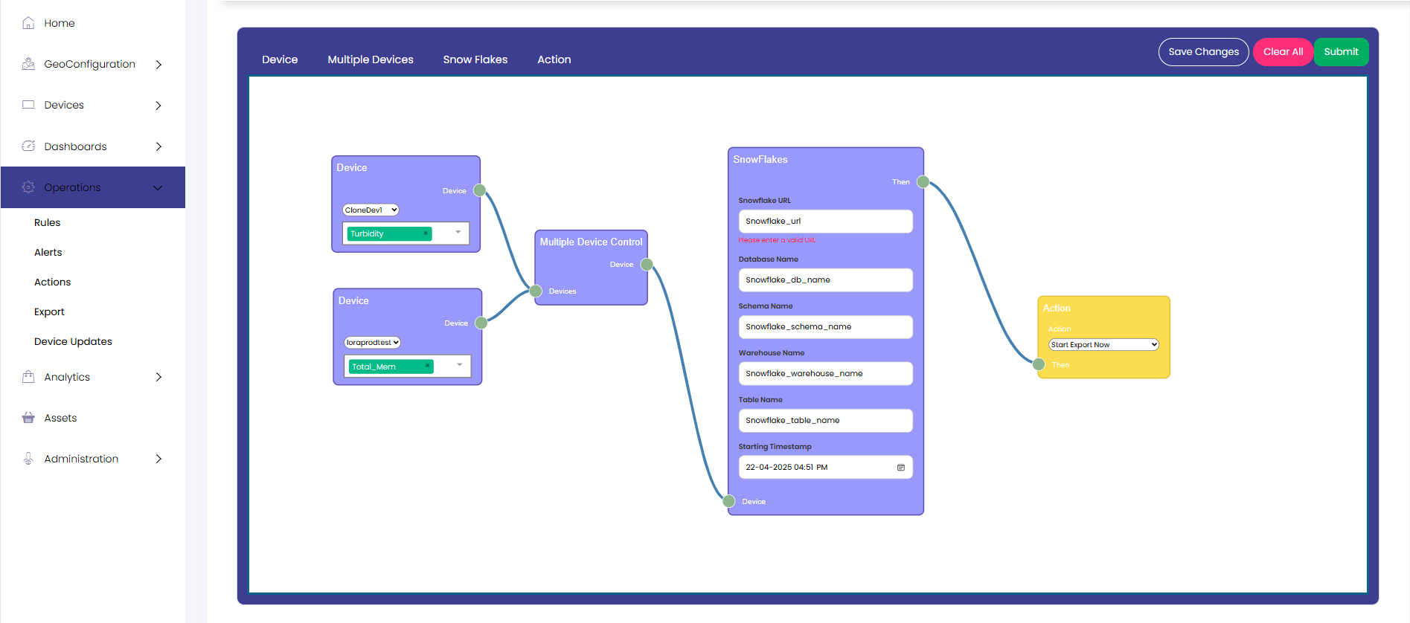Image resolution: width=1410 pixels, height=623 pixels.
Task: Click the Snowflake URL input field
Action: click(825, 222)
